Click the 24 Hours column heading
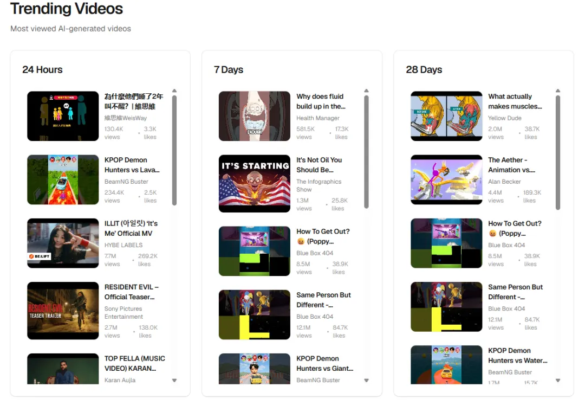The image size is (585, 412). [42, 70]
